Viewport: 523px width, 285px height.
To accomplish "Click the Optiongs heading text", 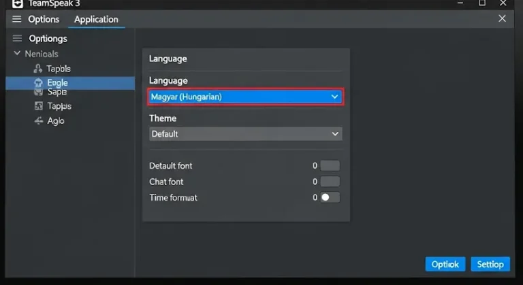I will [x=48, y=39].
